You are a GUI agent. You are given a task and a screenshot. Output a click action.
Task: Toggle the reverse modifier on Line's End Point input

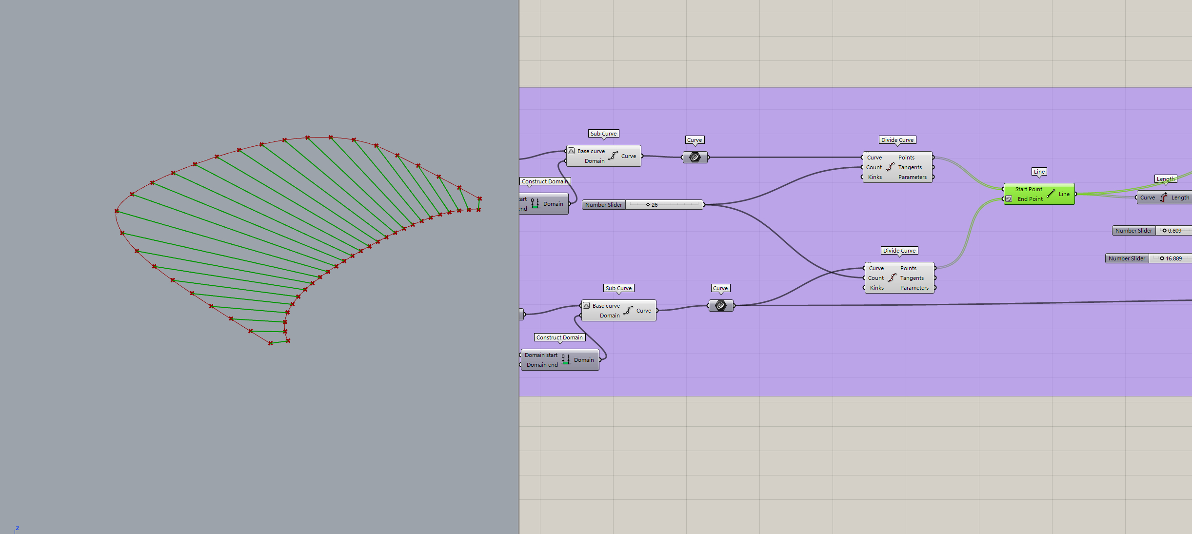(1009, 199)
